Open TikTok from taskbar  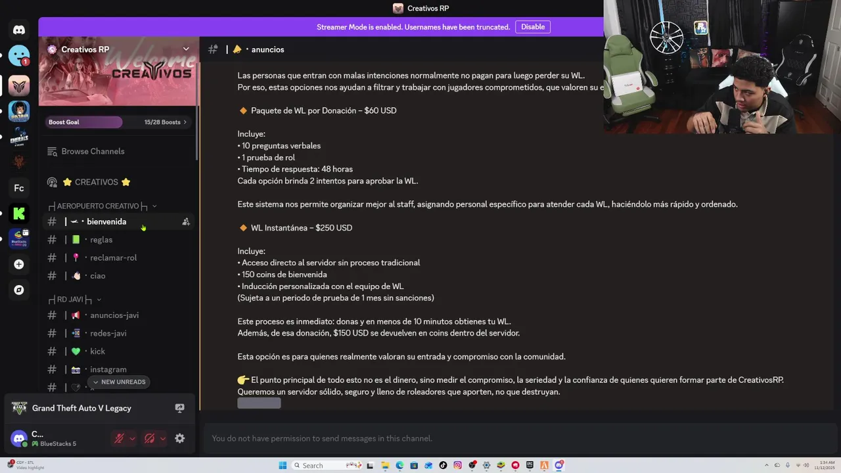[x=443, y=465]
